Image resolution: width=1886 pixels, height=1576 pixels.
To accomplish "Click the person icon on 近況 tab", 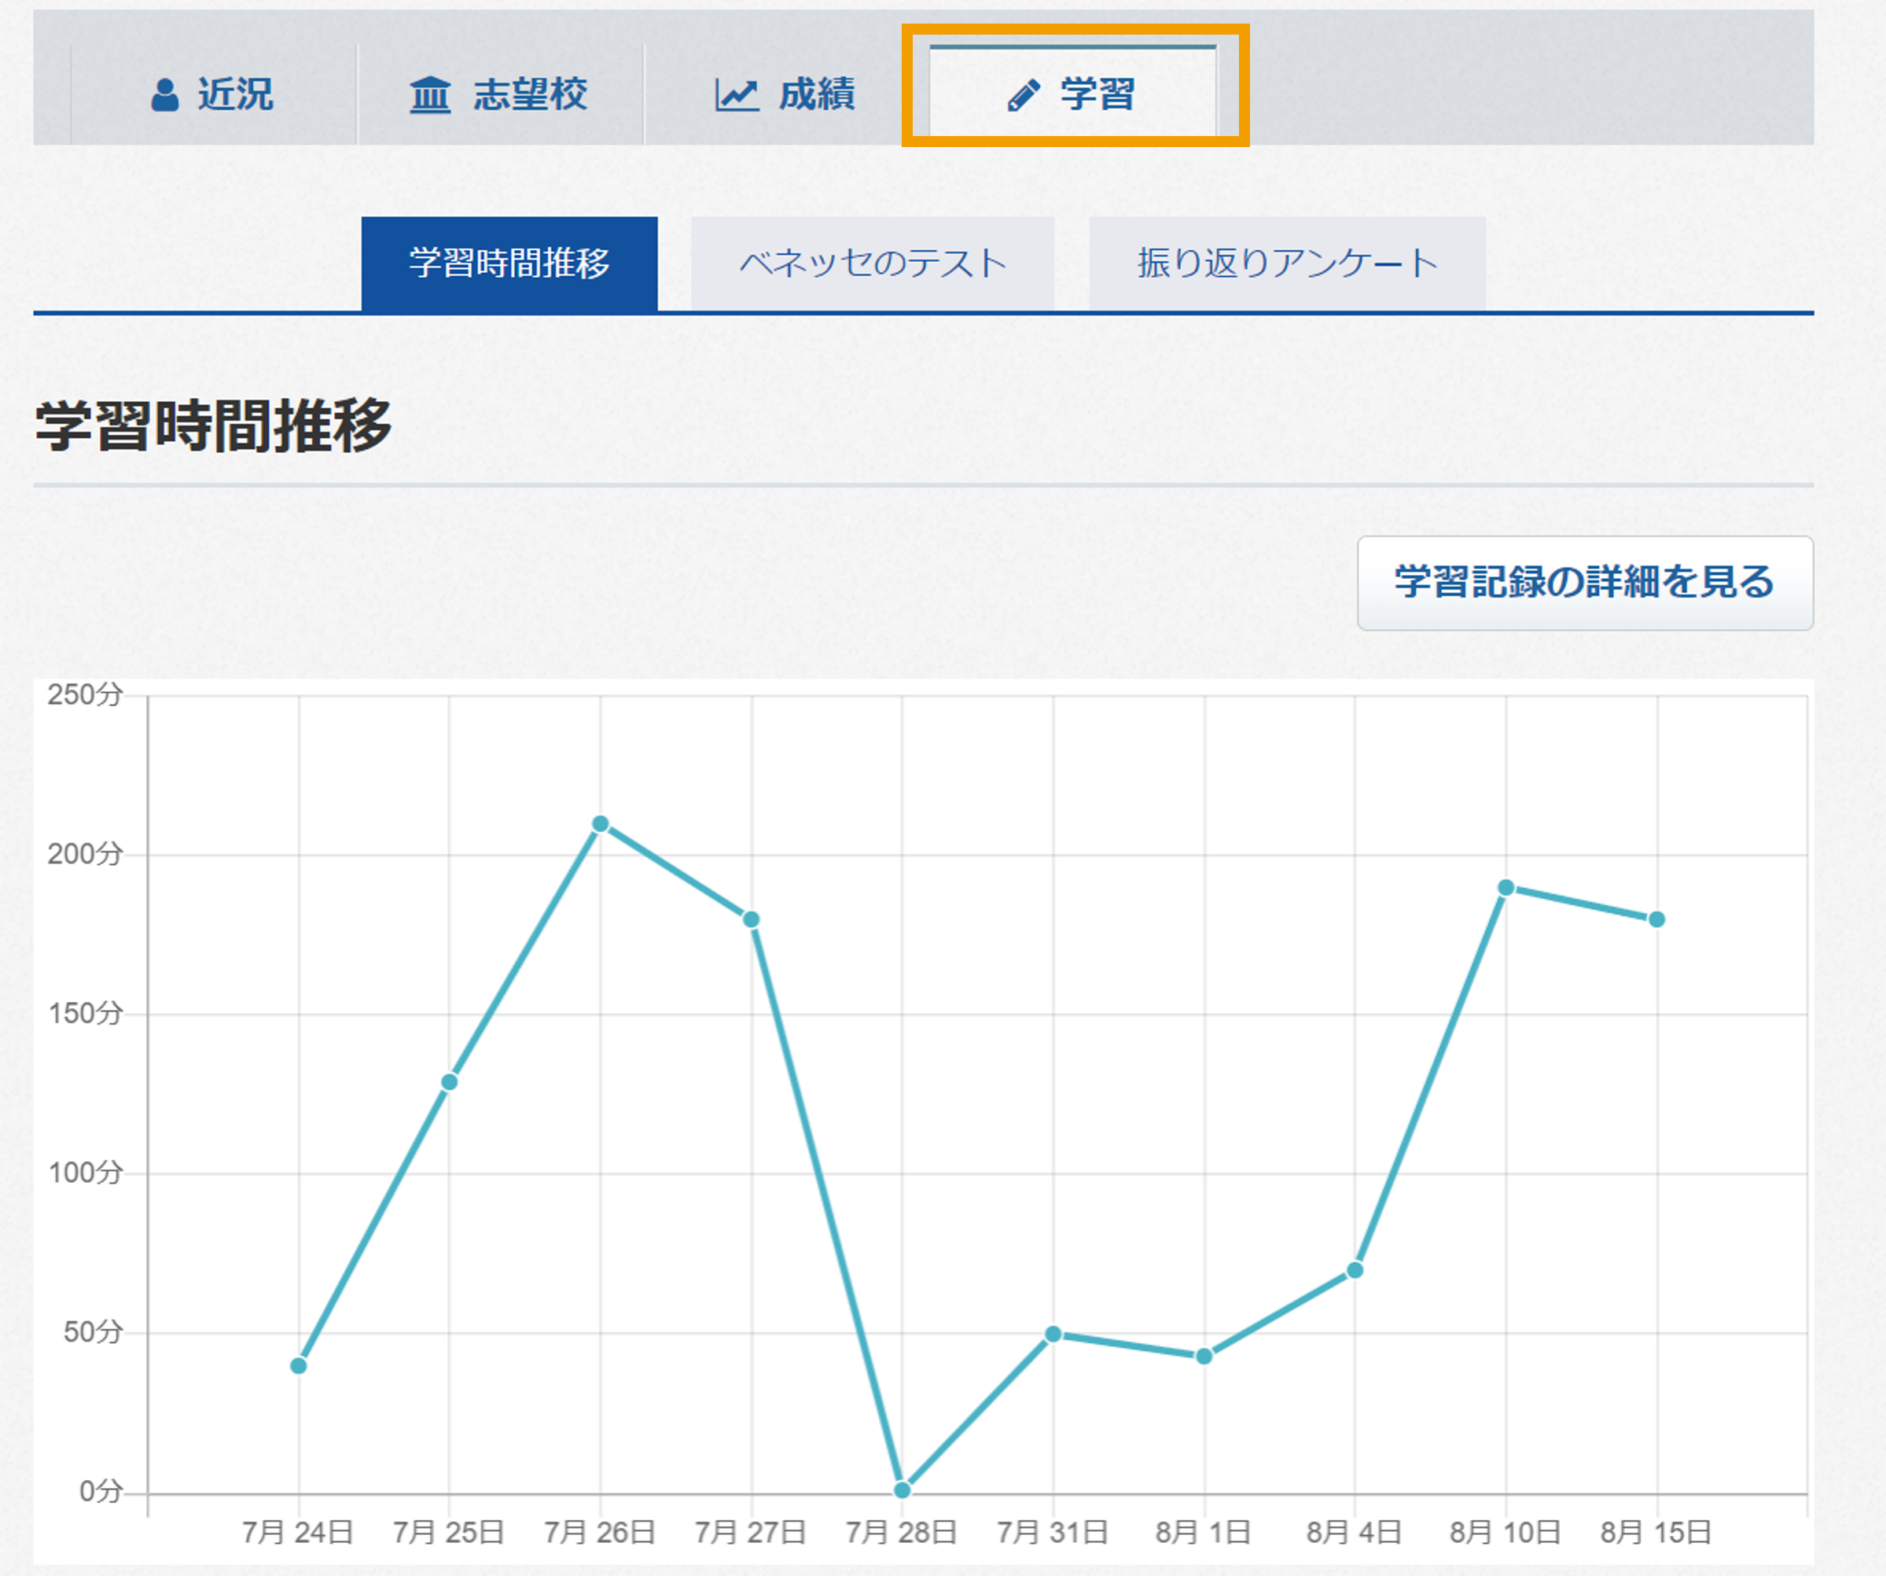I will pos(164,94).
